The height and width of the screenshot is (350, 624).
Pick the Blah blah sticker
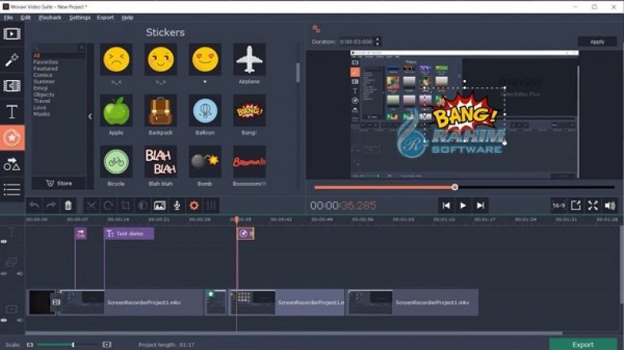(161, 162)
